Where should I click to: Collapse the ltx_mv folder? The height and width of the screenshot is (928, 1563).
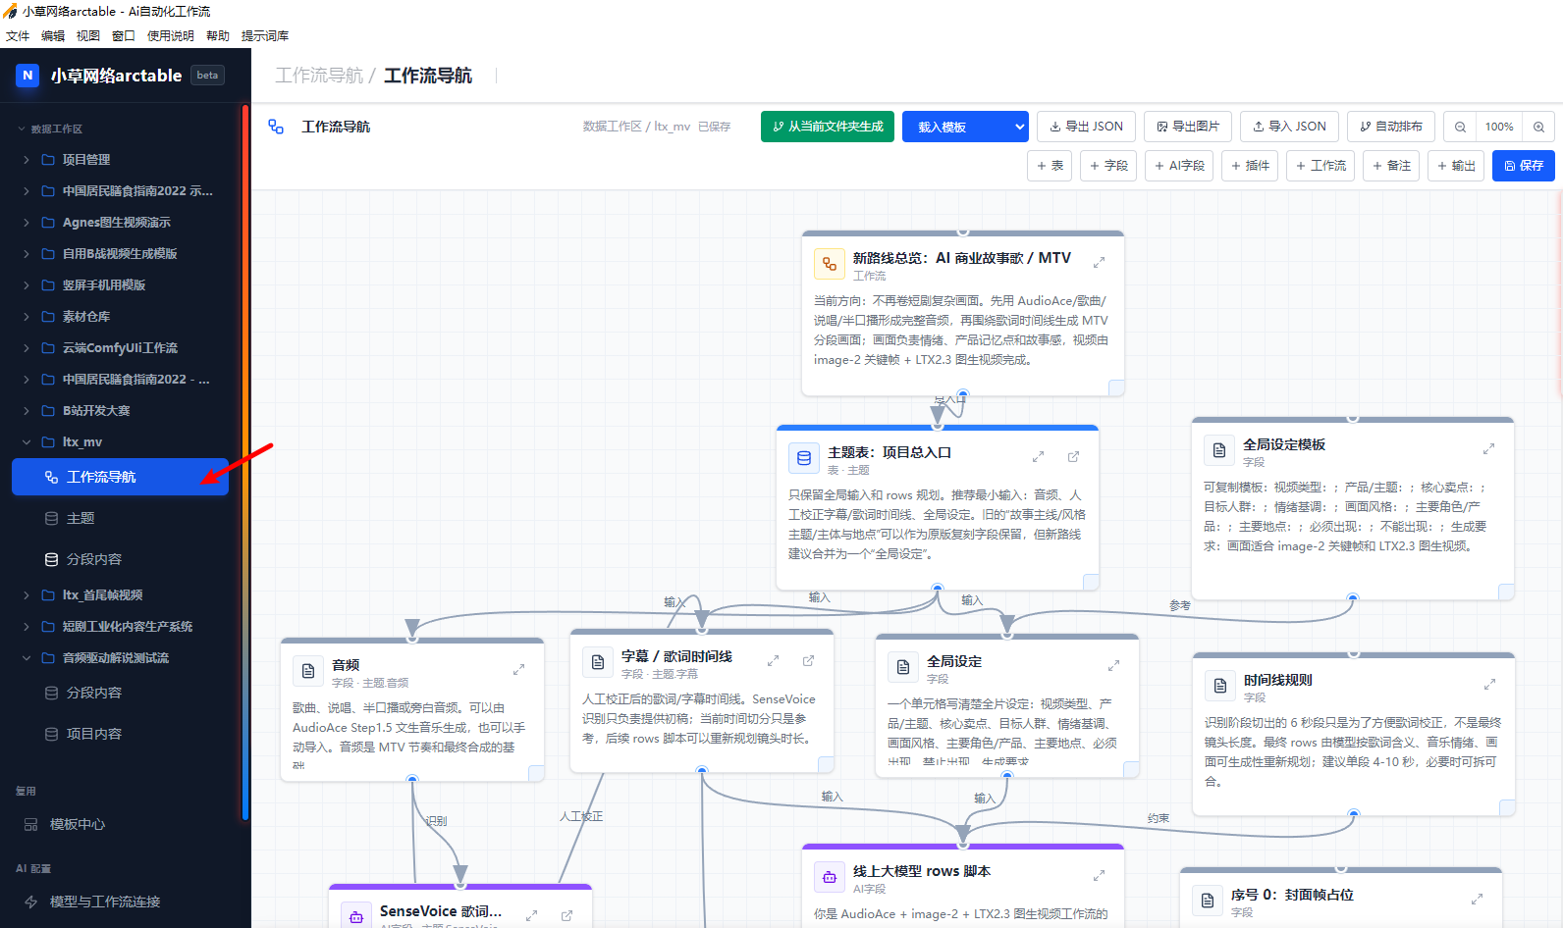pos(27,442)
